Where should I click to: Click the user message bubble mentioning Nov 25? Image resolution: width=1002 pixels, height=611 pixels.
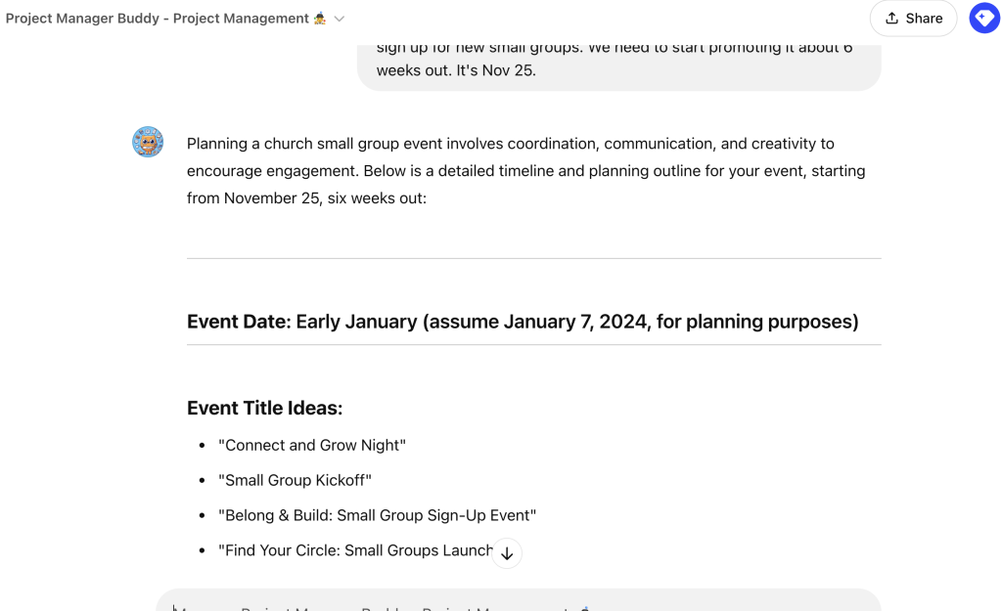618,64
